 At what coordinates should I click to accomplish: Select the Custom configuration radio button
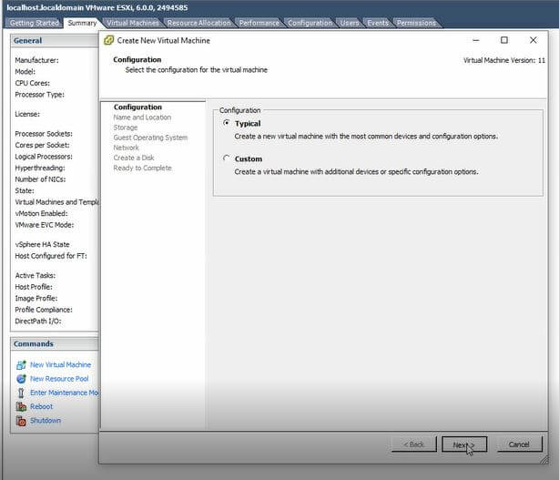(x=226, y=158)
